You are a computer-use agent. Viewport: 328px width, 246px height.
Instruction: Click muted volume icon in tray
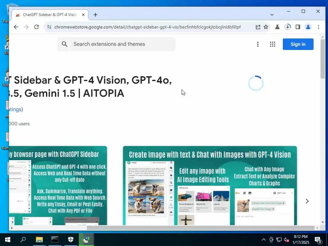pyautogui.click(x=286, y=240)
